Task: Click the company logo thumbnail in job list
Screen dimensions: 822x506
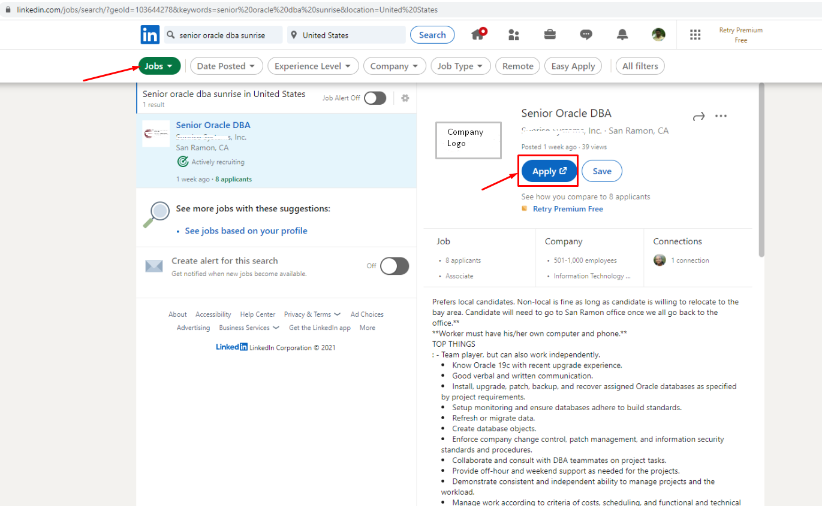Action: coord(156,133)
